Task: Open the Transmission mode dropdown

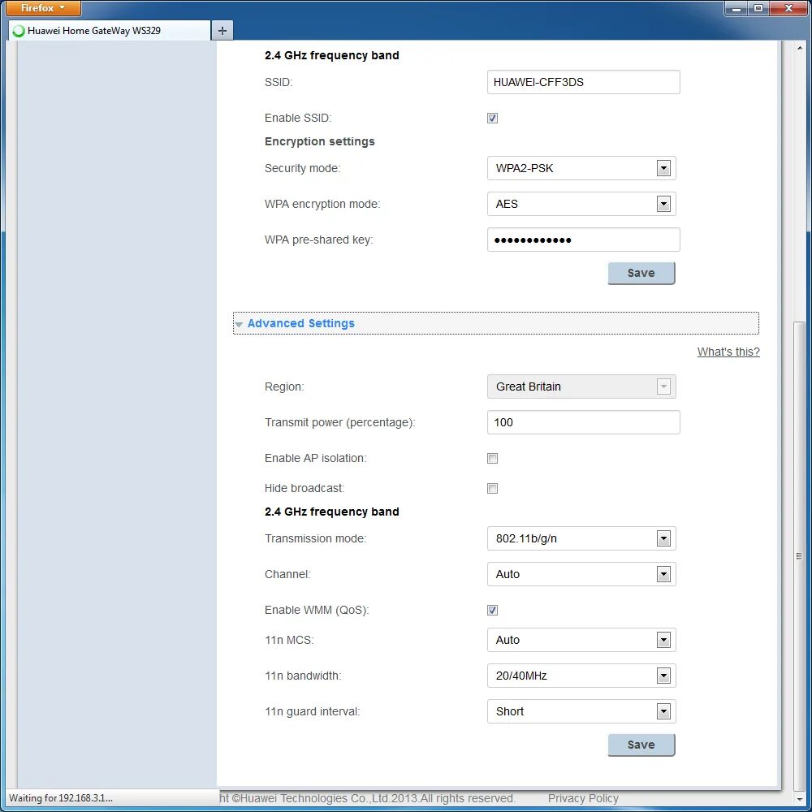Action: pyautogui.click(x=581, y=538)
